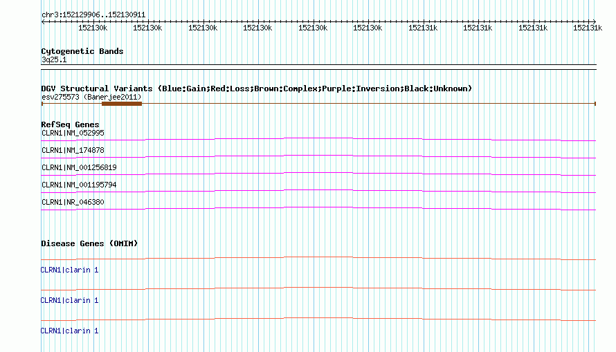Open the esv275573 (Banerjee2011) variant label

pos(91,97)
